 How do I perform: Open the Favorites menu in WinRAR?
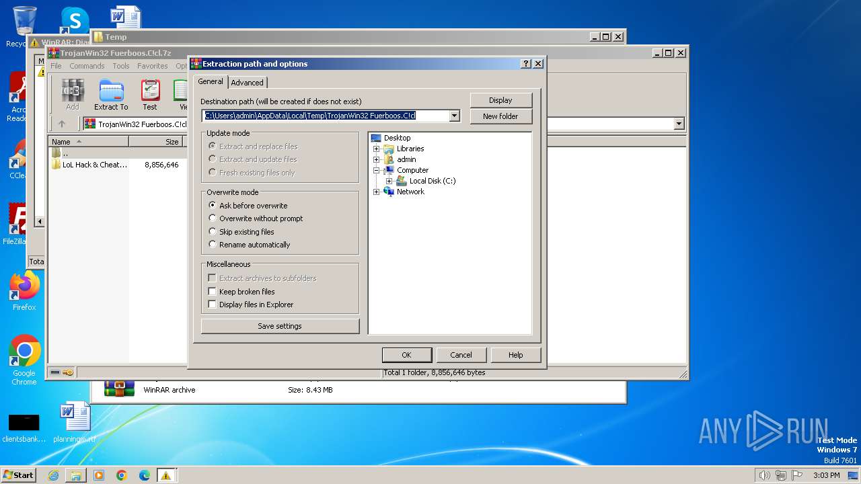(x=153, y=66)
